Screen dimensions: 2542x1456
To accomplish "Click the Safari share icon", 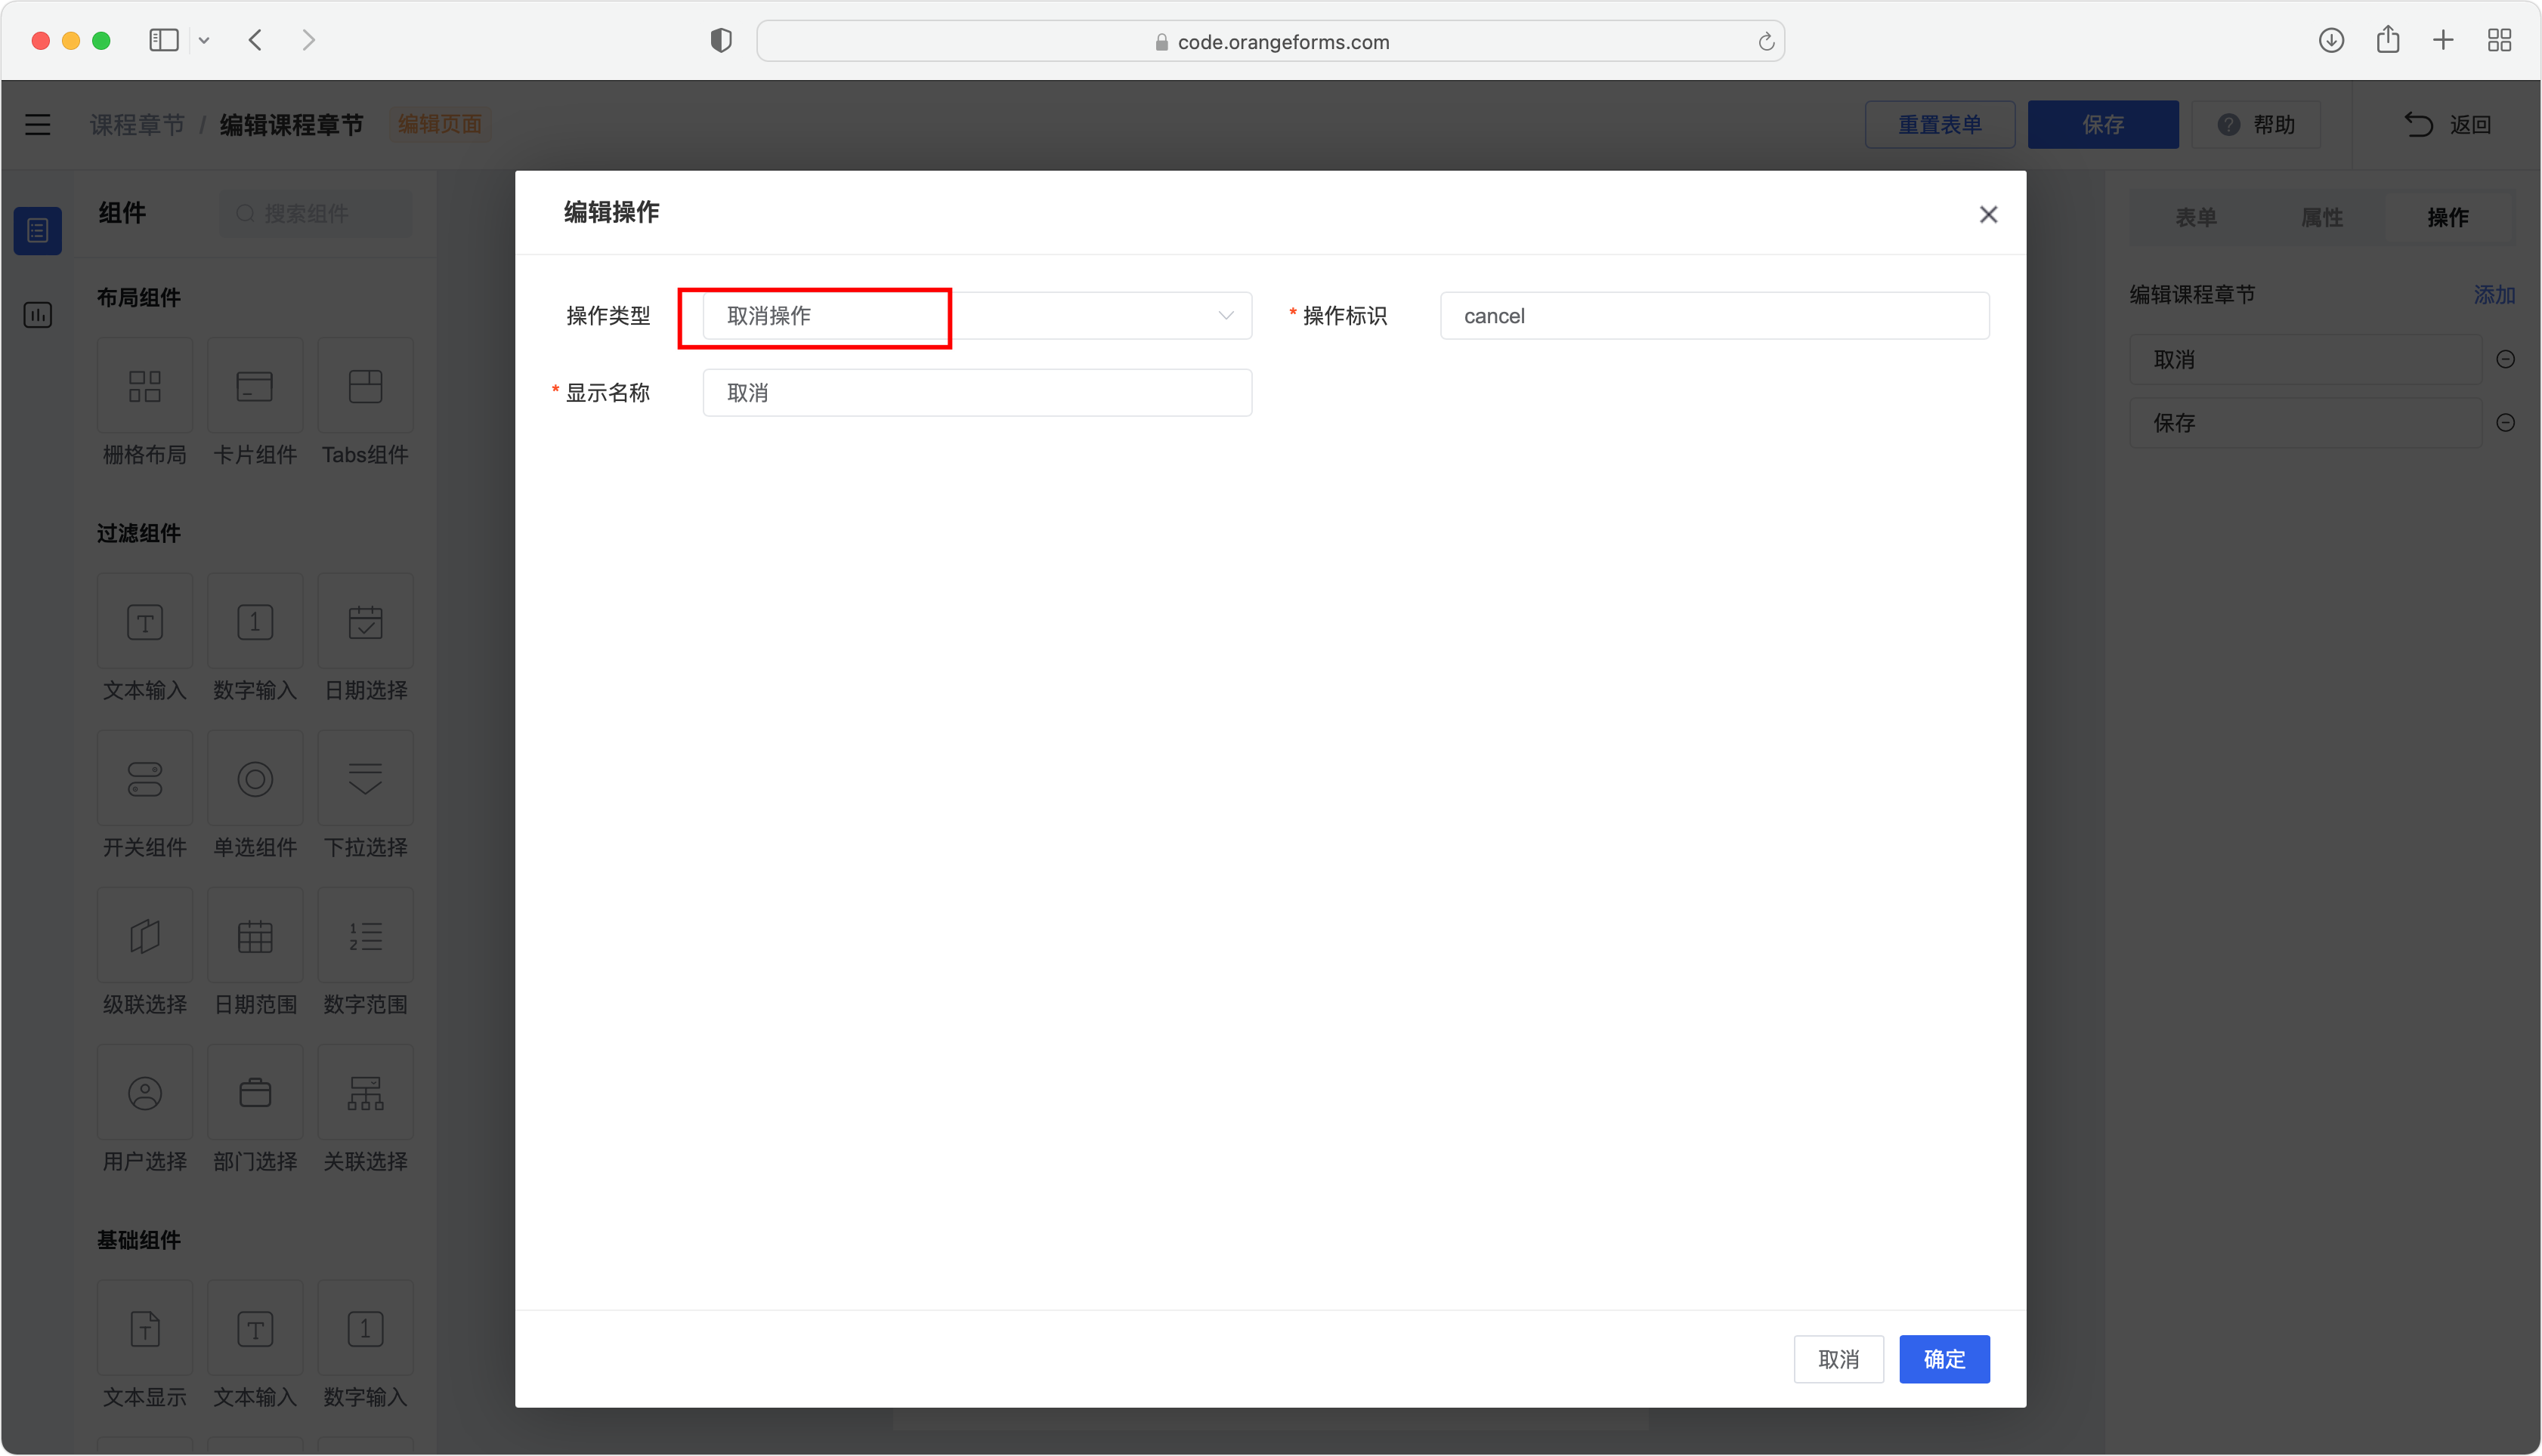I will [2388, 40].
